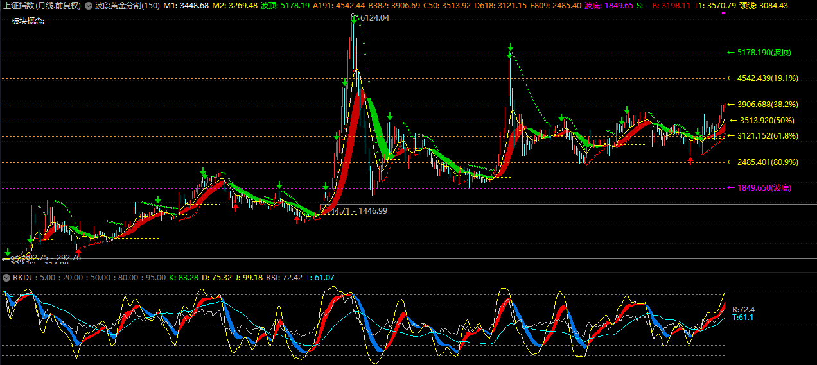Click the R:72.4 RSI value label
The width and height of the screenshot is (817, 365).
pyautogui.click(x=743, y=309)
